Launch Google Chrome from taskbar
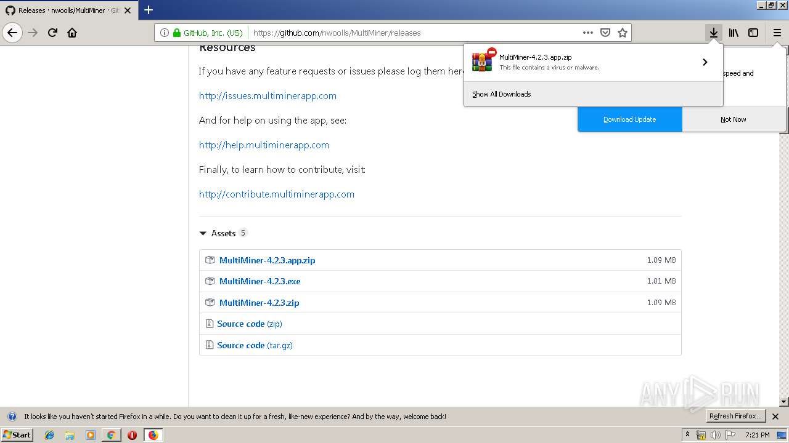The height and width of the screenshot is (443, 789). point(111,435)
